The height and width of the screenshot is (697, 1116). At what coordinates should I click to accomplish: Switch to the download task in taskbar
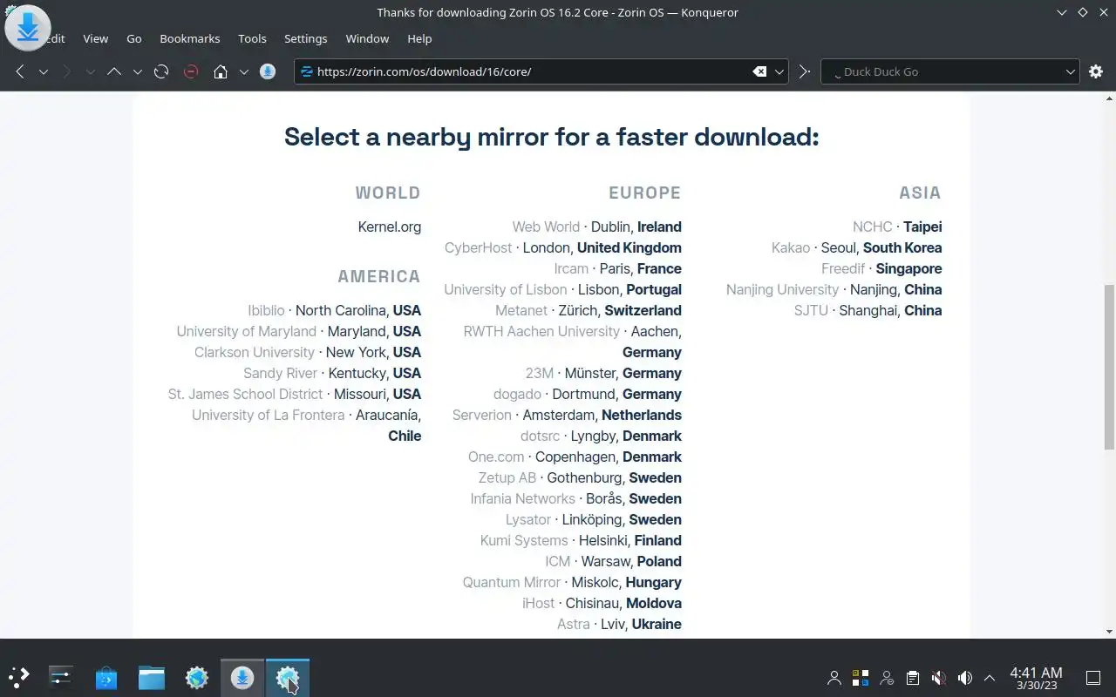click(242, 677)
